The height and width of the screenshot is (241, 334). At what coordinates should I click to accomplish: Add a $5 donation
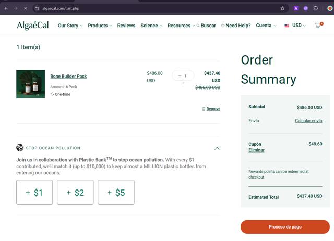click(x=116, y=192)
